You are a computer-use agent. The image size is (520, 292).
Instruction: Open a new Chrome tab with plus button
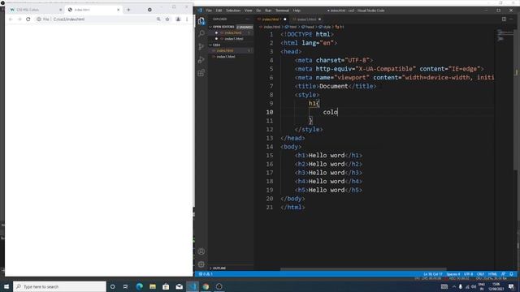(128, 10)
